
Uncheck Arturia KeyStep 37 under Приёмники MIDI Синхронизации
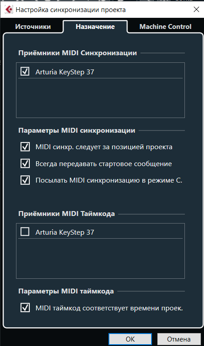tap(25, 72)
